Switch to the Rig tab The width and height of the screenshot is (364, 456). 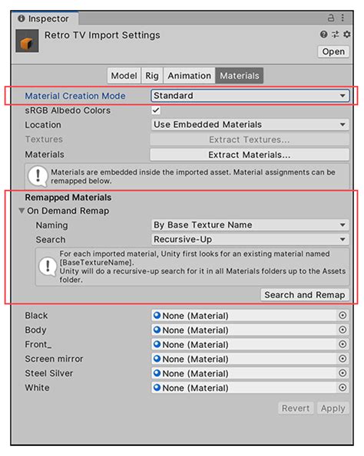click(x=152, y=76)
